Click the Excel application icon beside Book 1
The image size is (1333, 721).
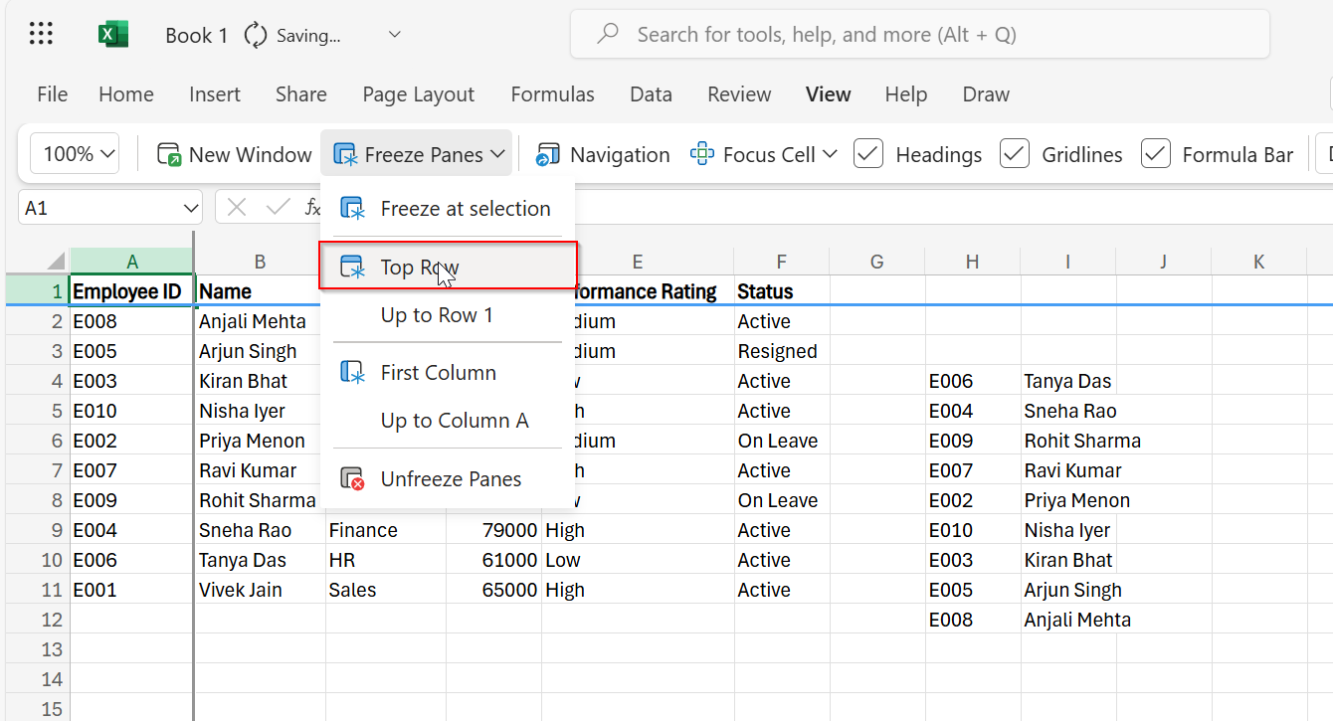pyautogui.click(x=112, y=33)
